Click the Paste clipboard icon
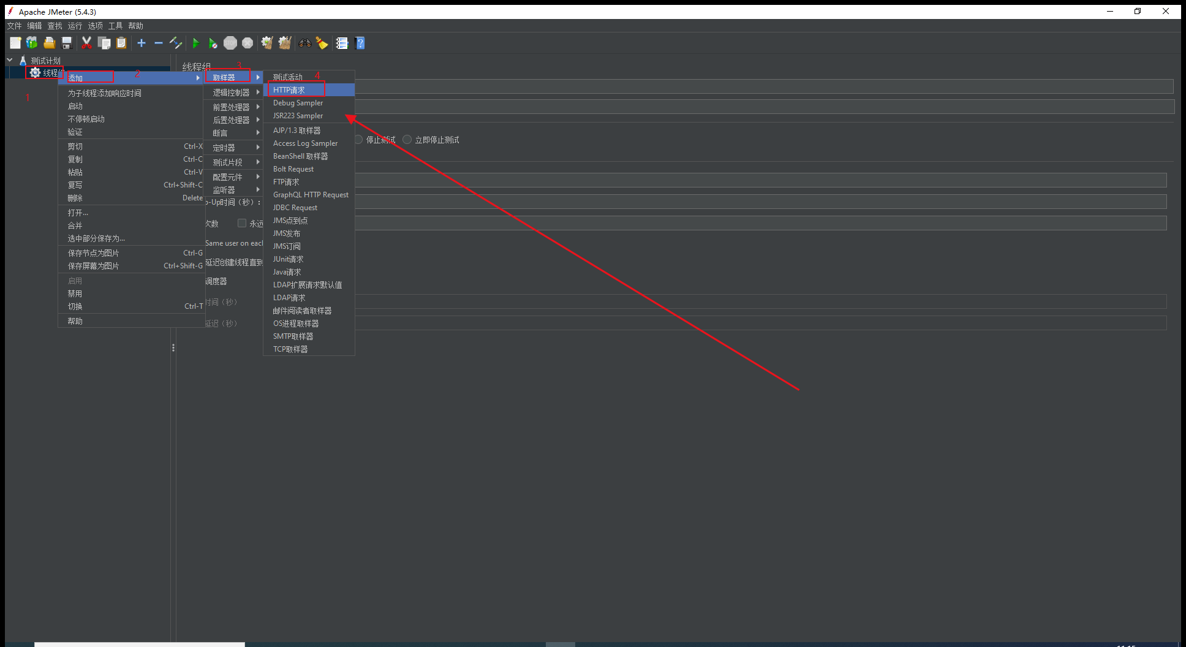 coord(121,43)
